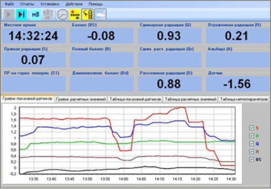Open the Файл menu
271x189 pixels.
(9, 4)
